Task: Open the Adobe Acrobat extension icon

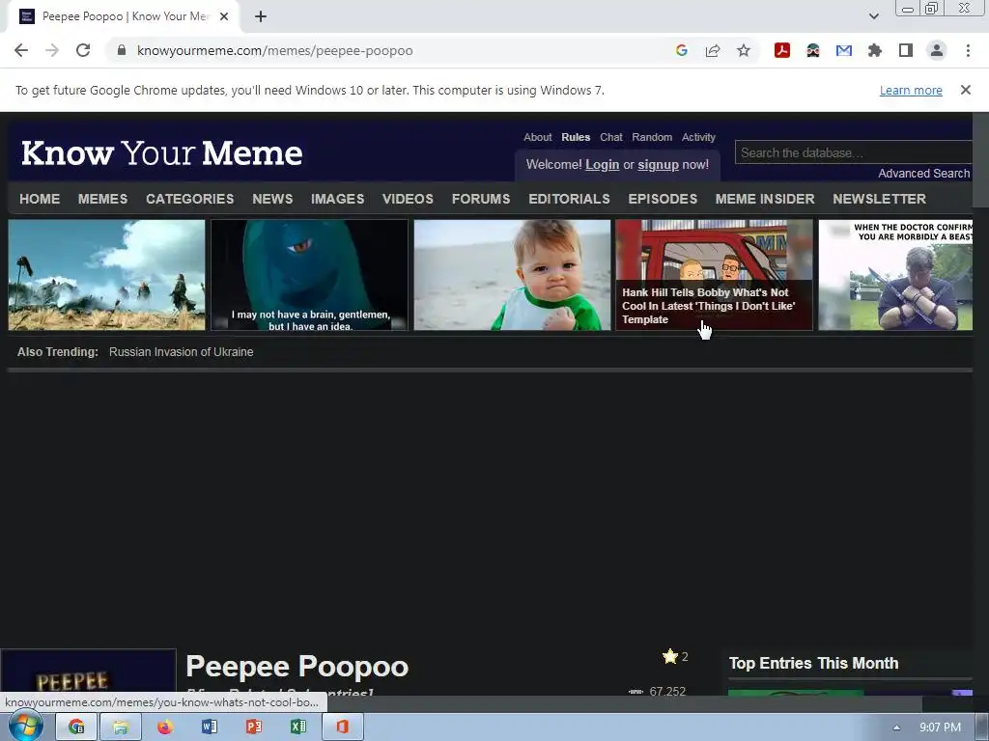Action: click(x=782, y=50)
